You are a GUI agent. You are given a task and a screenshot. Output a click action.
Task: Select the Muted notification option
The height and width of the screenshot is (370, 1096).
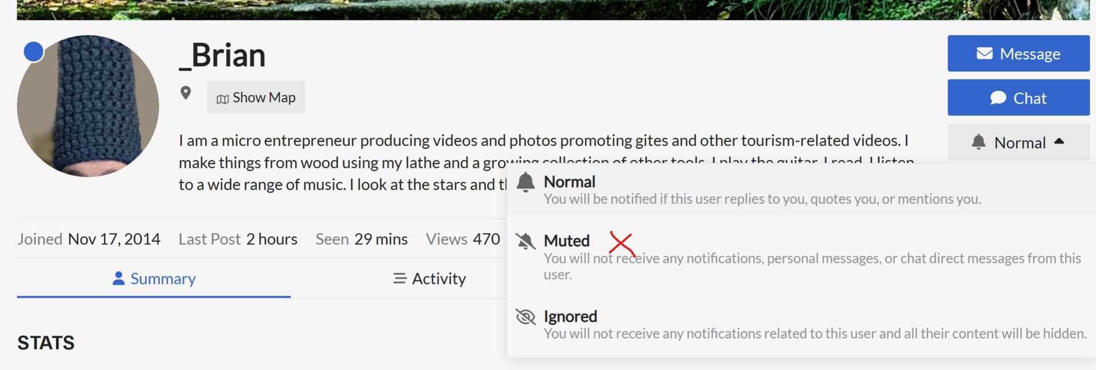pos(567,241)
